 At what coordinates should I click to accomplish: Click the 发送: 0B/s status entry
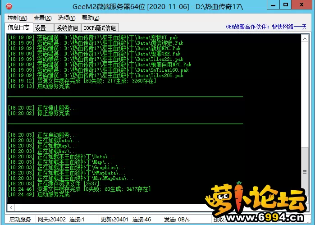177,220
